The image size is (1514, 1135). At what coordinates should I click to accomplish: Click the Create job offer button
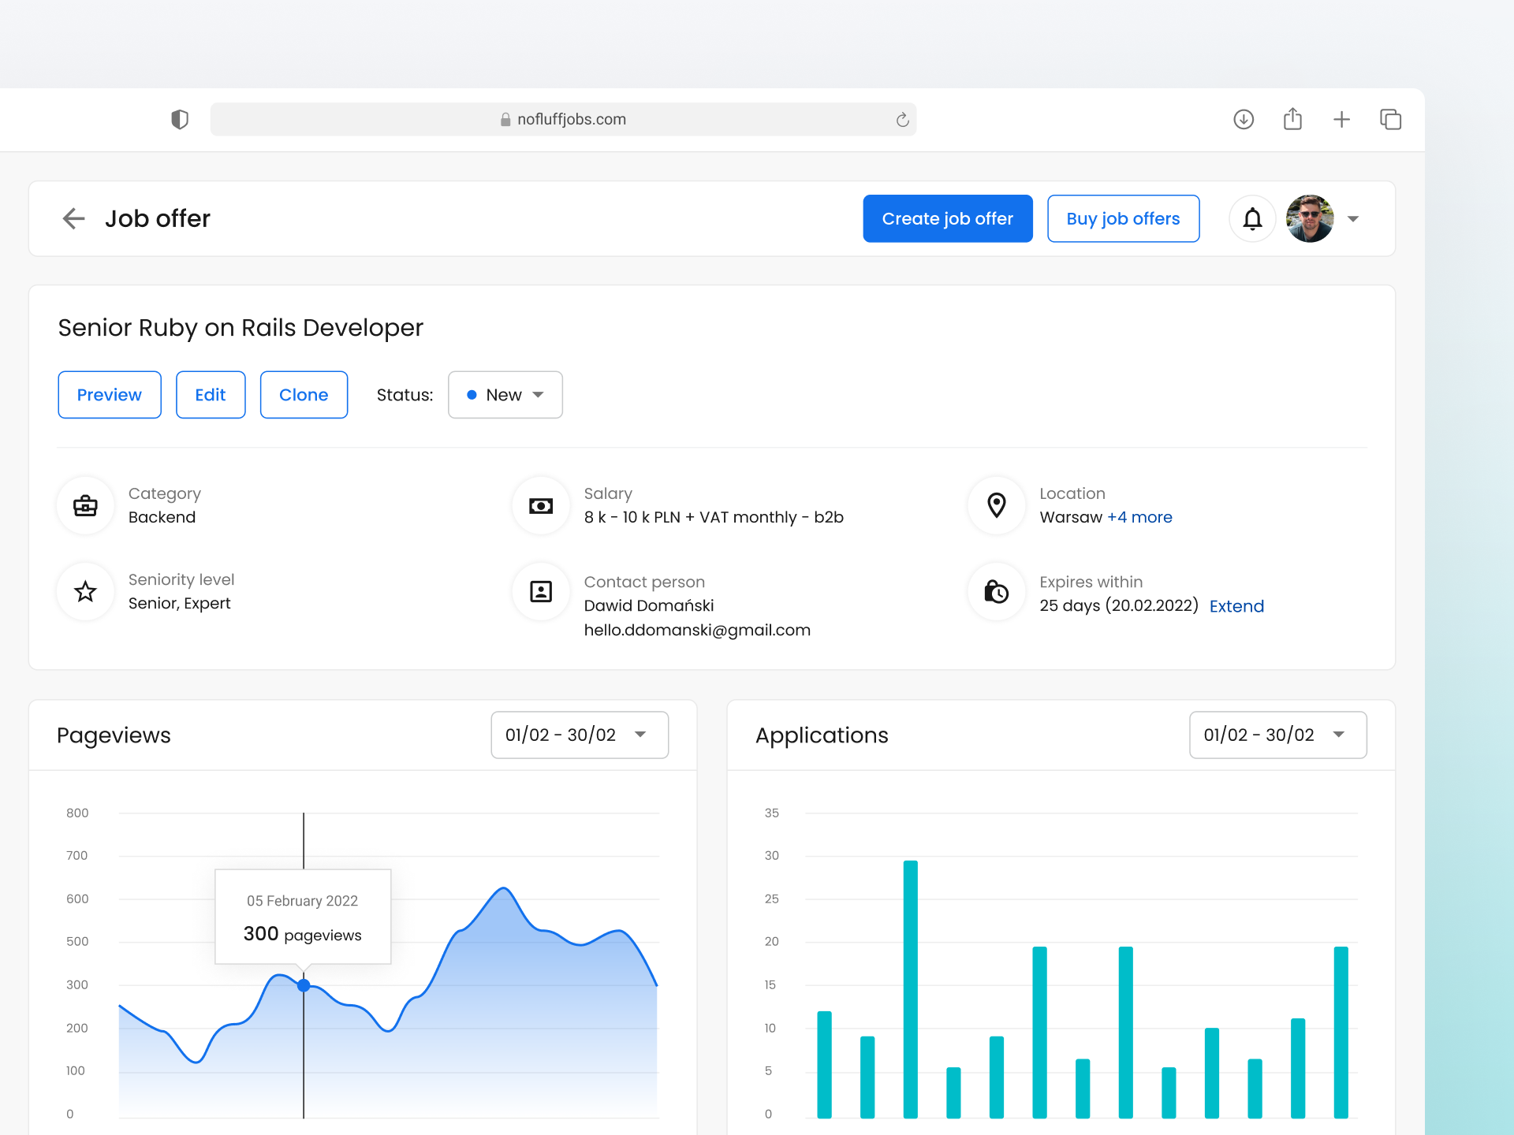click(947, 218)
